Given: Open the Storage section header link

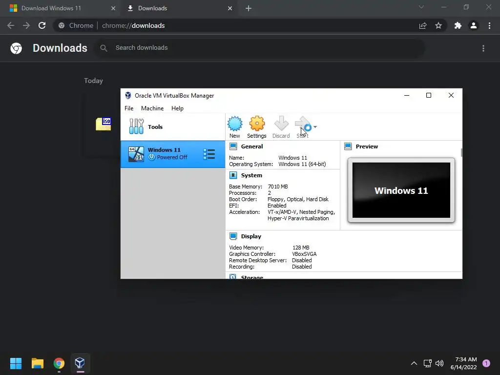Looking at the screenshot, I should (x=252, y=277).
